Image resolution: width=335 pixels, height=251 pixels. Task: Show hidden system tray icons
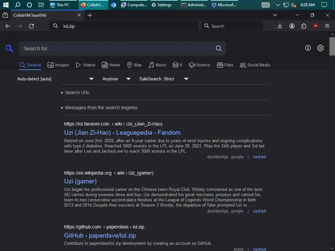(x=278, y=5)
